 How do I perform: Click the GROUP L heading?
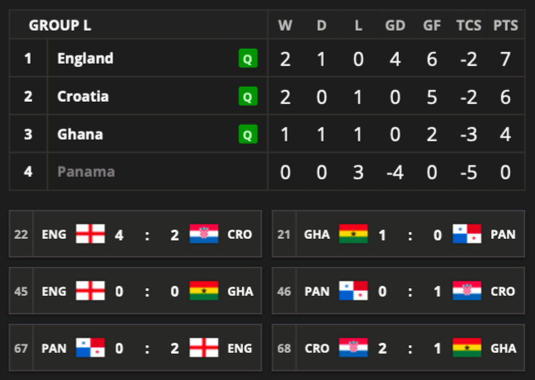click(x=60, y=25)
